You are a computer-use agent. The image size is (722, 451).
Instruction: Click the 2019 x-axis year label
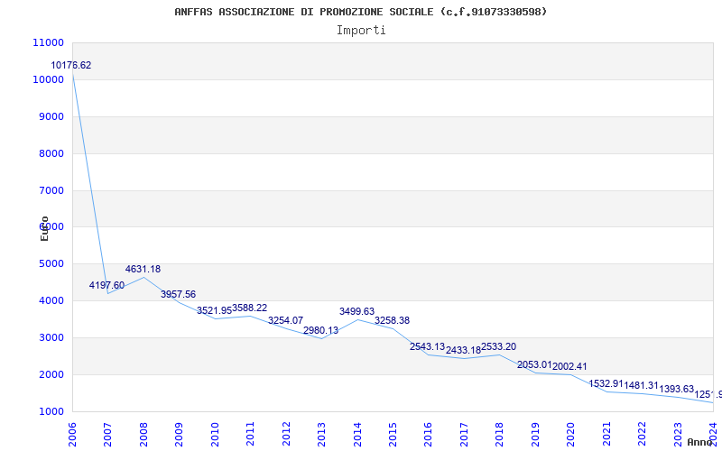click(535, 434)
